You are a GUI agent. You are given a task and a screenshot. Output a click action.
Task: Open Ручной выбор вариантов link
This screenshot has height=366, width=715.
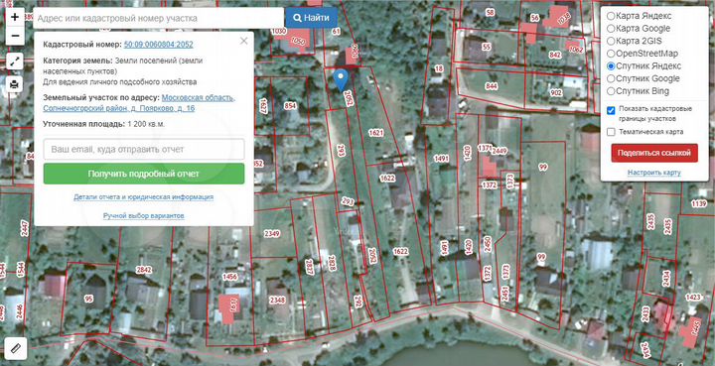[x=144, y=215]
